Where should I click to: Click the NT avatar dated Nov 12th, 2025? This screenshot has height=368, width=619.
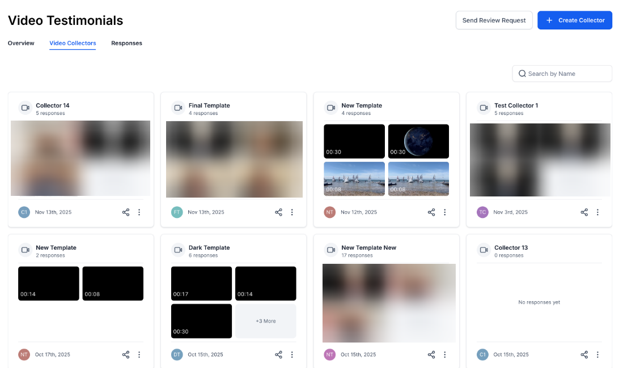(x=330, y=212)
